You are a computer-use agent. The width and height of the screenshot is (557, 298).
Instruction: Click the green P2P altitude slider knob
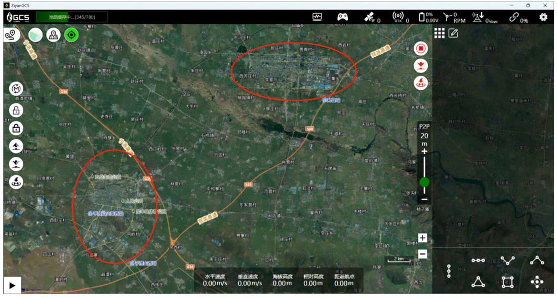[x=424, y=182]
